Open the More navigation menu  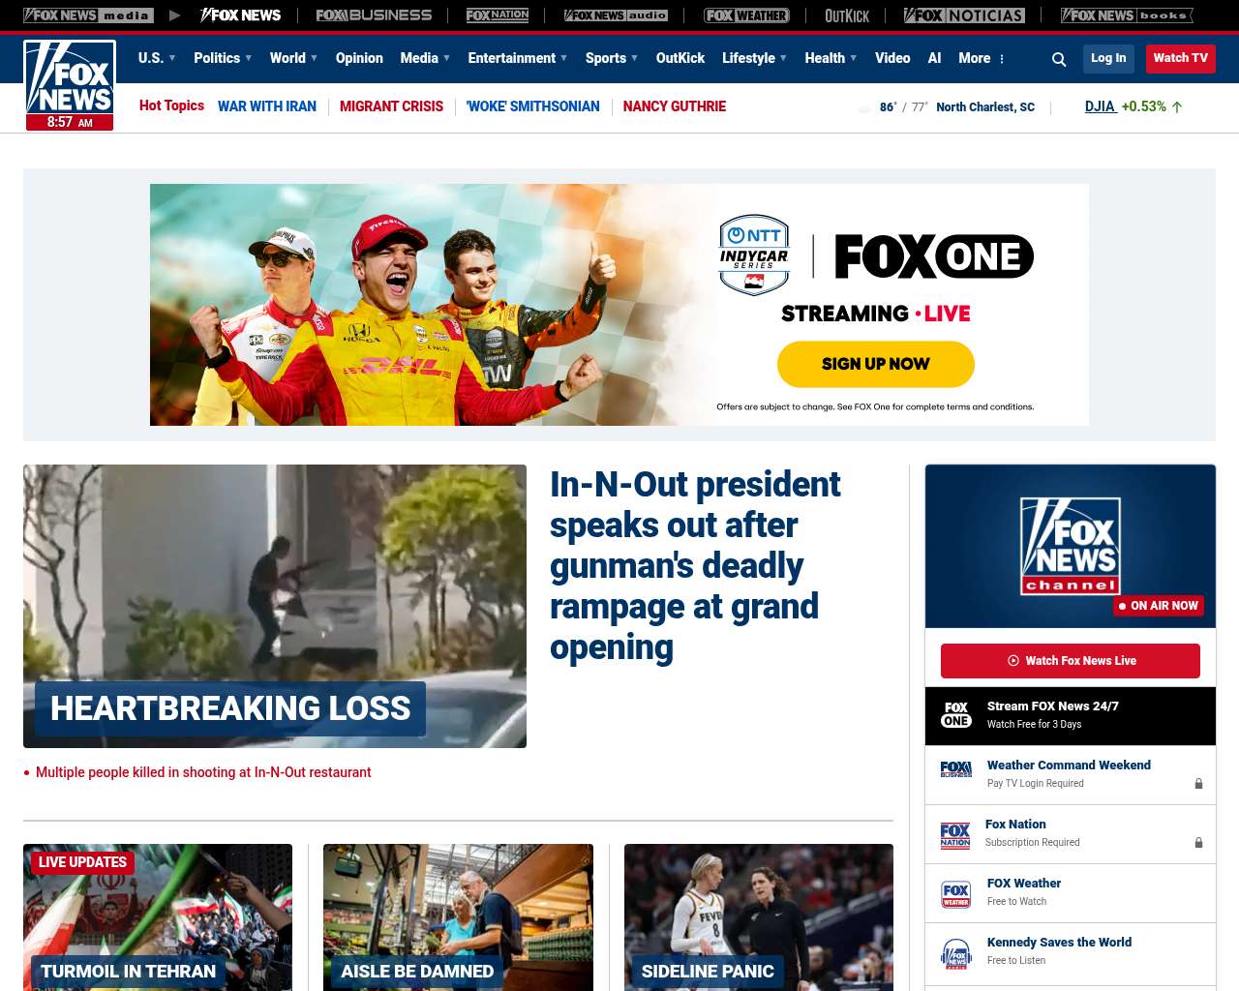[975, 58]
